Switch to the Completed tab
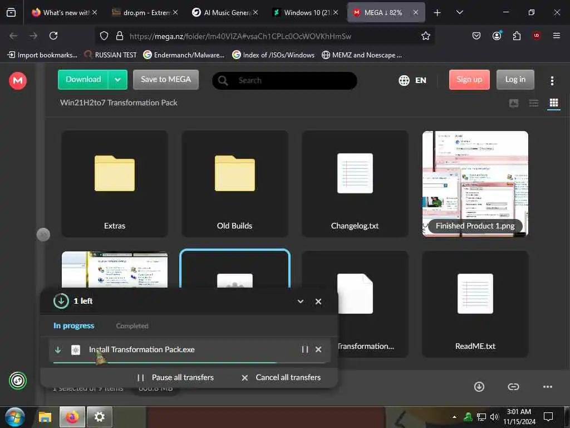The image size is (570, 428). coord(132,325)
